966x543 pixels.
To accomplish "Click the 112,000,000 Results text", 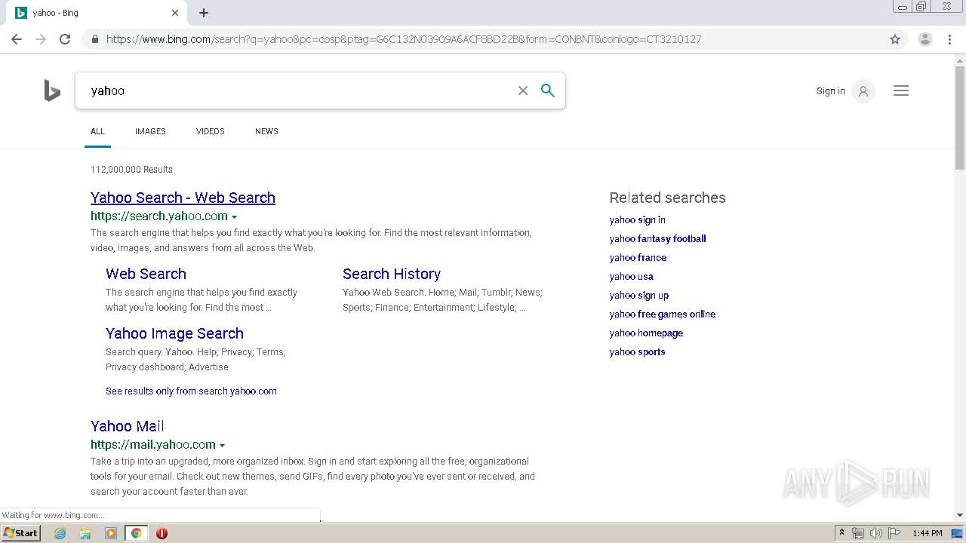I will tap(131, 169).
